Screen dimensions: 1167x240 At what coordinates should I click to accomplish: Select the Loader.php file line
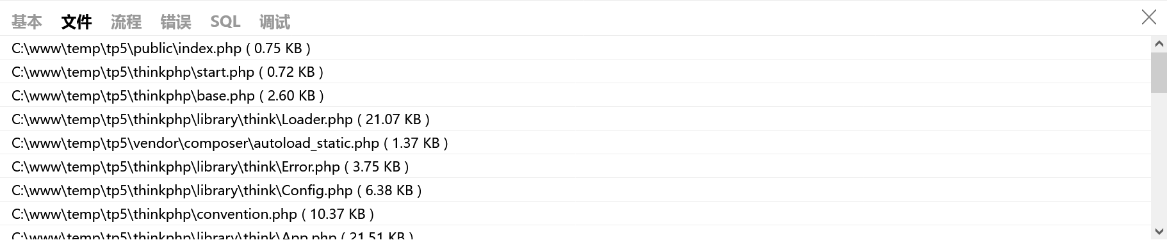coord(575,119)
